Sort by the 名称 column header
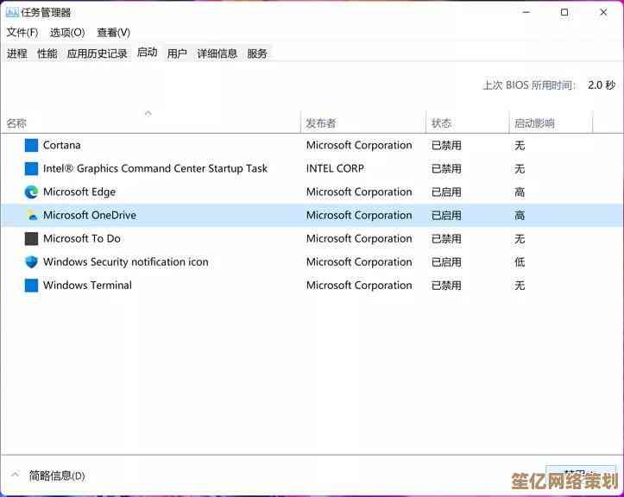 17,123
